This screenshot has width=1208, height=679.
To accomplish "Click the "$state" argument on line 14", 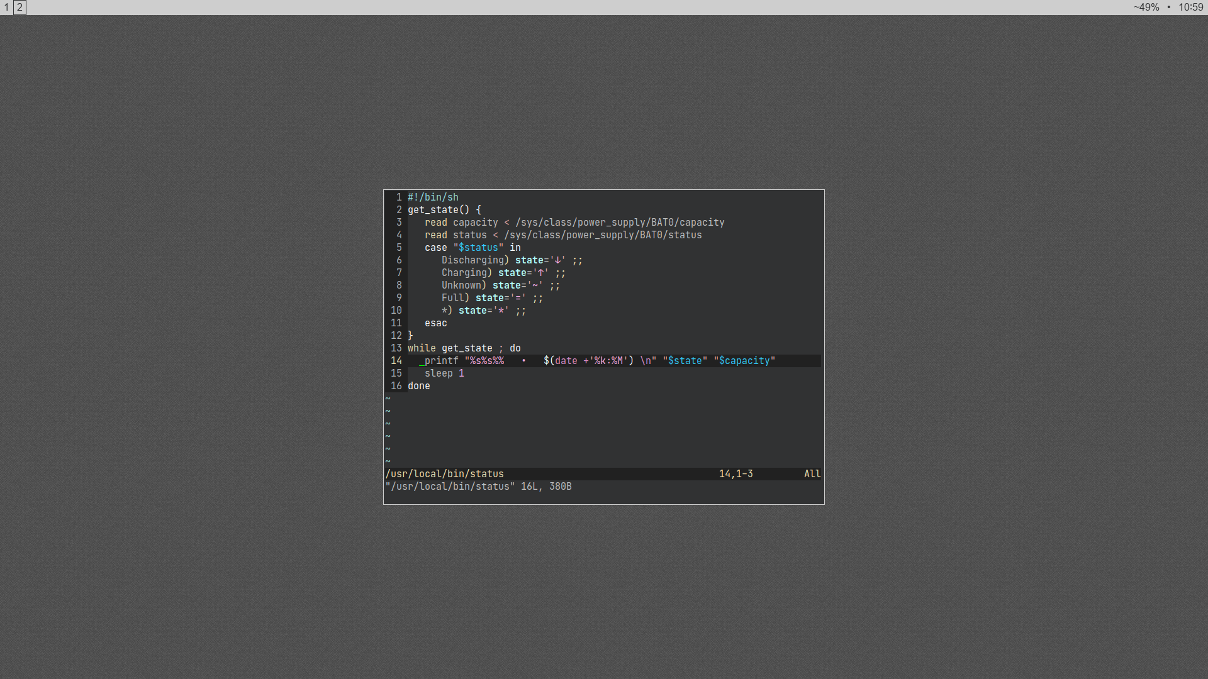I will [x=685, y=361].
